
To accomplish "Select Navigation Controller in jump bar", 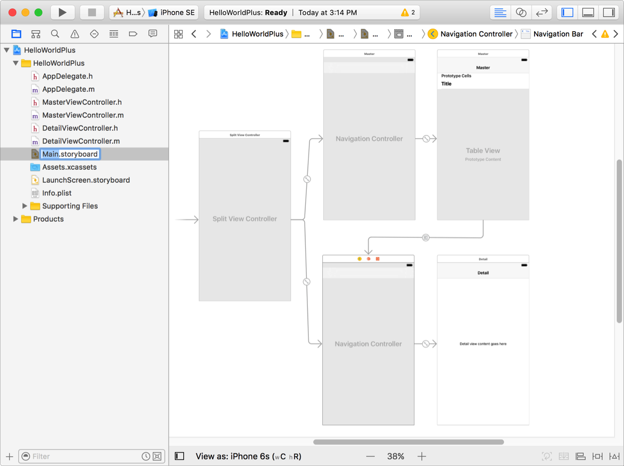I will tap(476, 34).
